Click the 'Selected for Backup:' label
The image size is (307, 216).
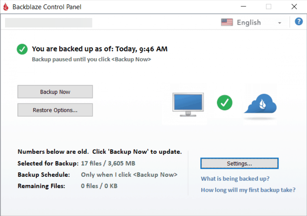click(x=48, y=163)
